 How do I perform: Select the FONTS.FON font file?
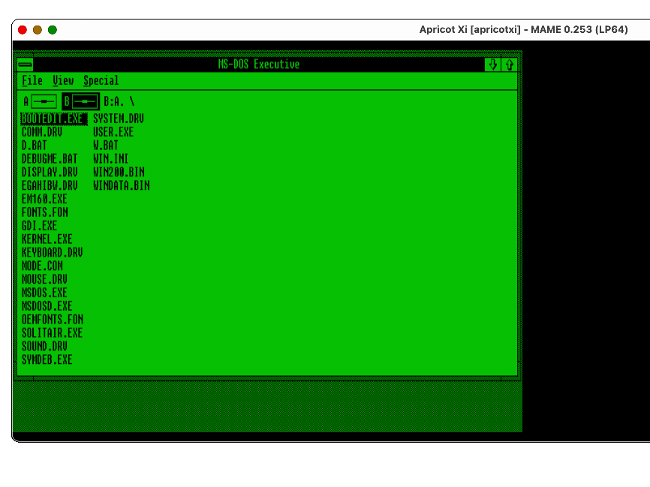click(x=44, y=212)
